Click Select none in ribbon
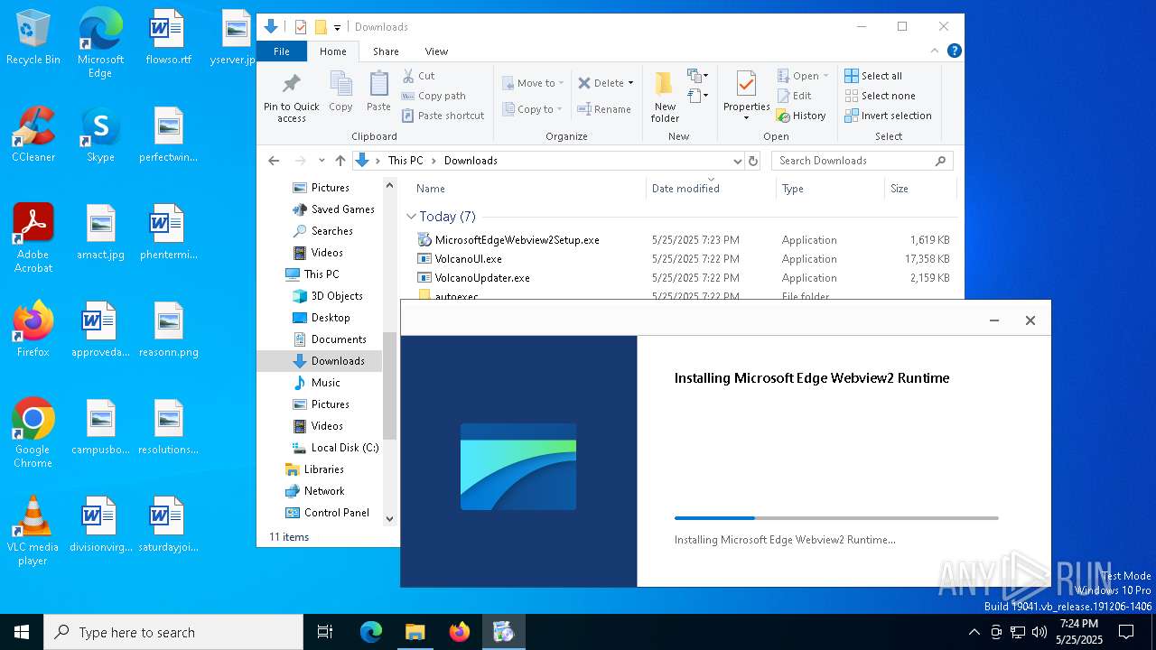This screenshot has width=1156, height=650. (880, 96)
